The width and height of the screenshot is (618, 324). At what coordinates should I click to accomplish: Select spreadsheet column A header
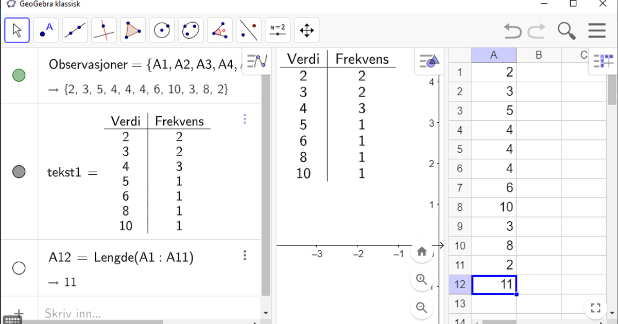tap(493, 55)
